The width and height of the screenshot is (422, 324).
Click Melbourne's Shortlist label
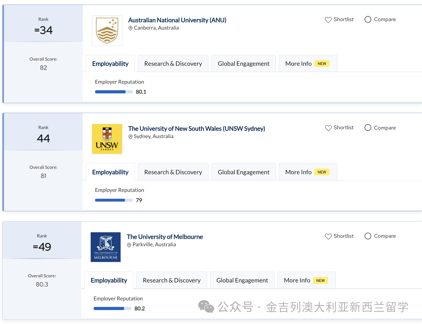(x=344, y=236)
